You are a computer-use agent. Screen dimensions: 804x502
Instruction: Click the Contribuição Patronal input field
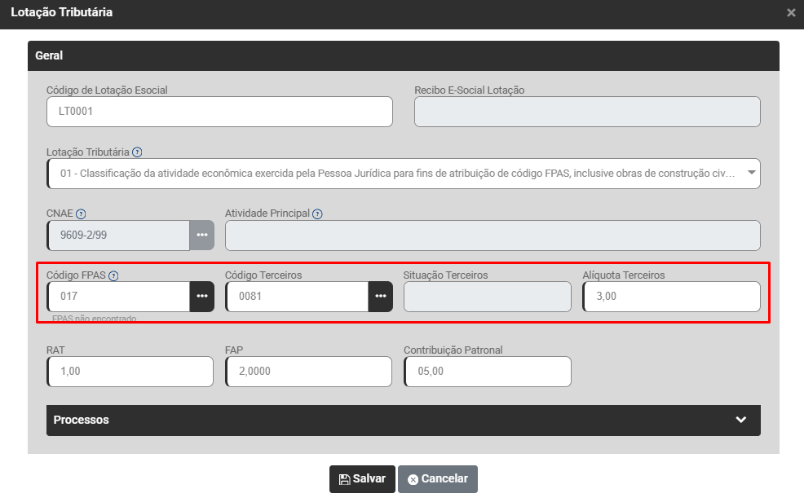487,372
